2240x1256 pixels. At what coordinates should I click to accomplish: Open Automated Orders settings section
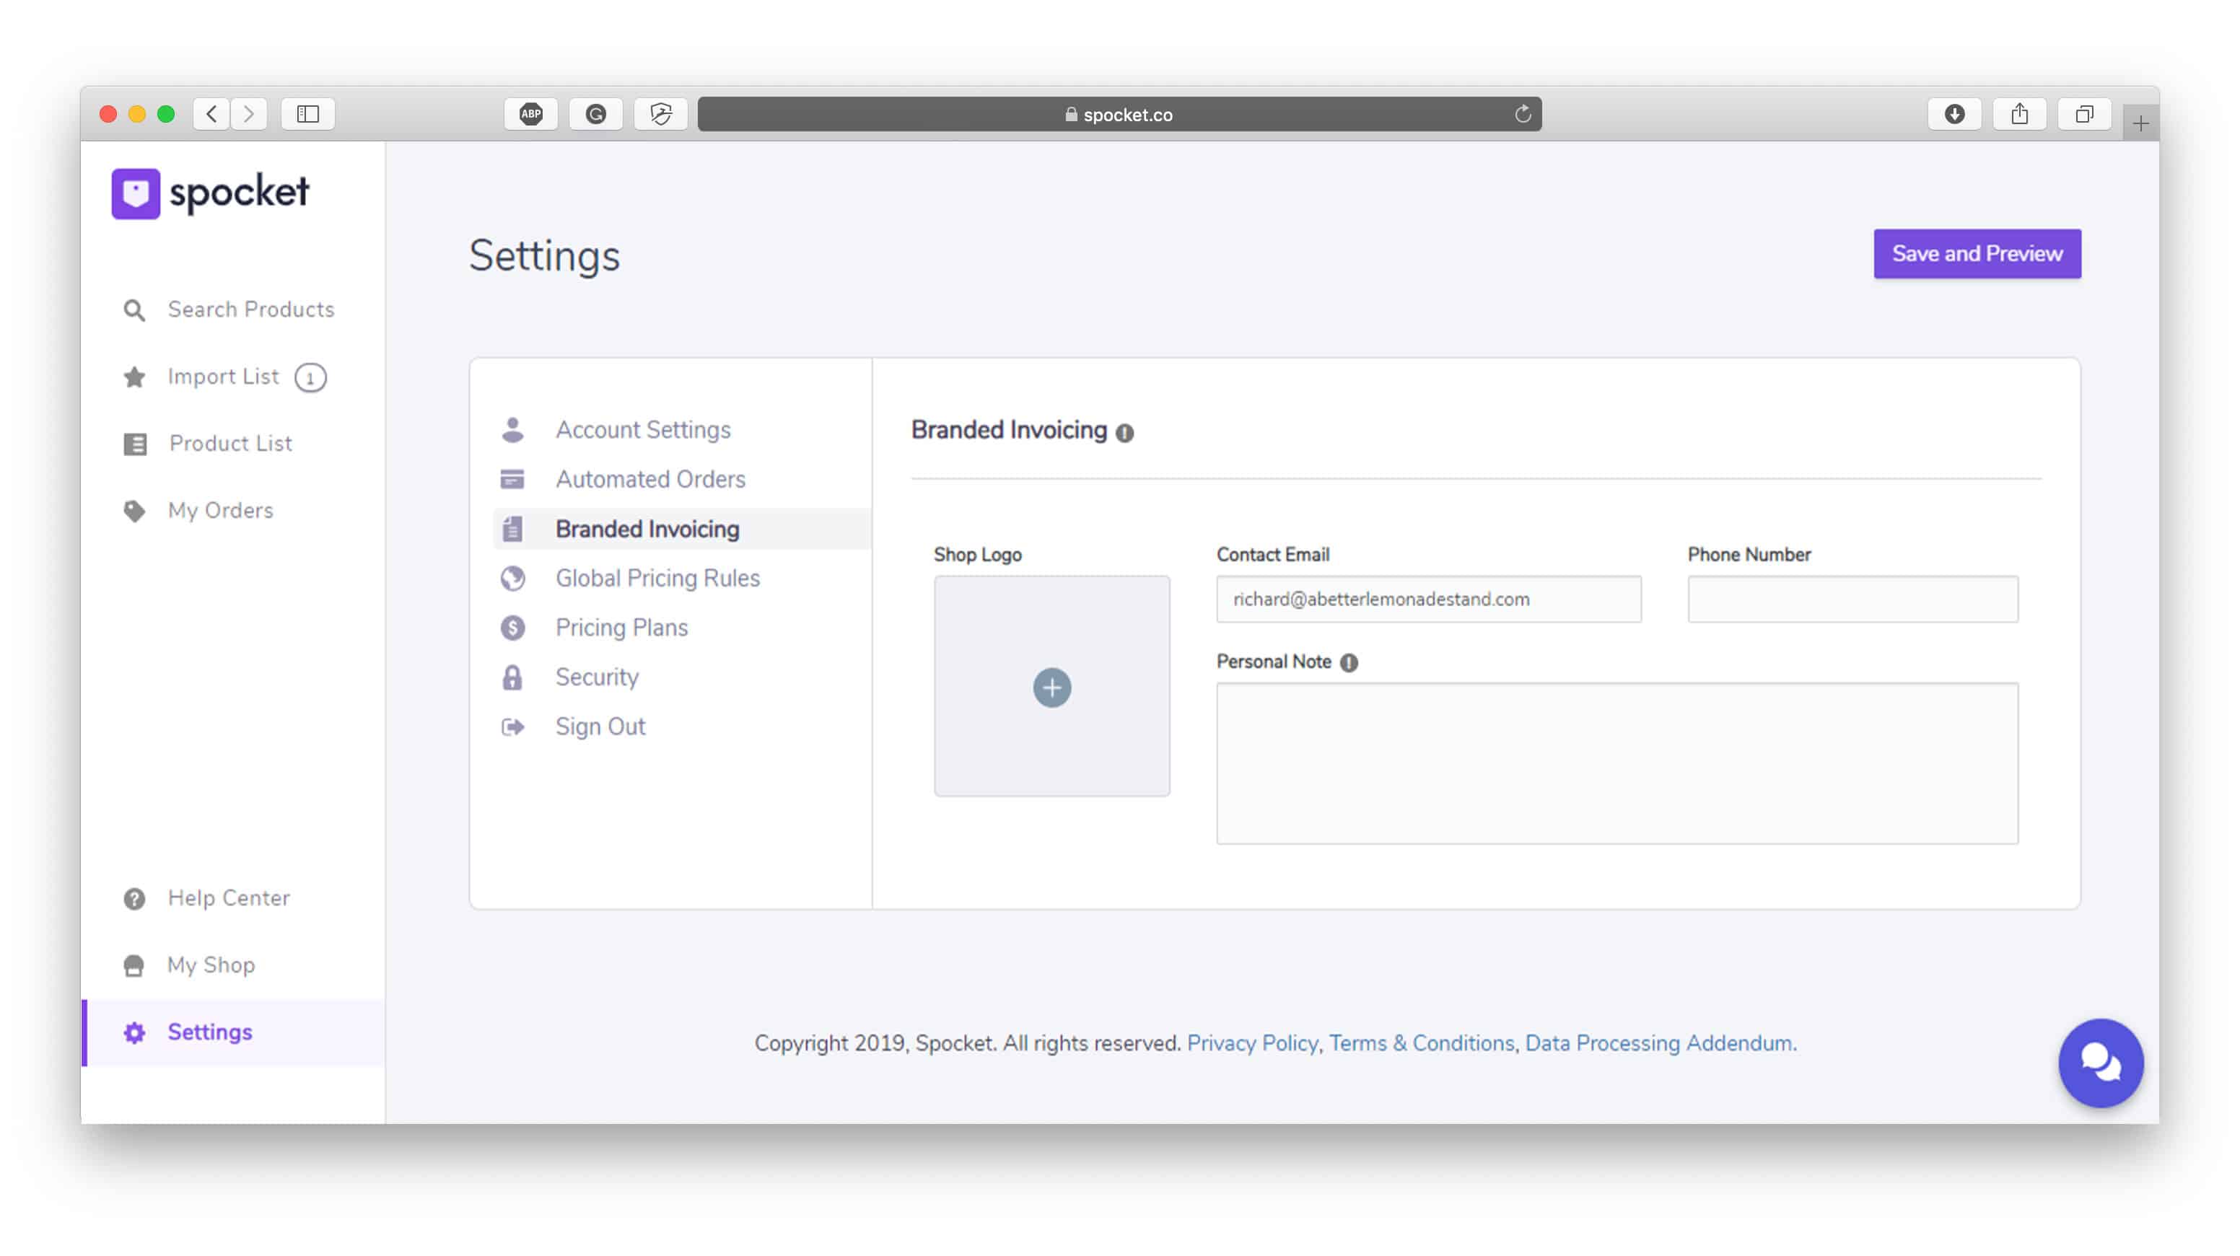click(649, 478)
